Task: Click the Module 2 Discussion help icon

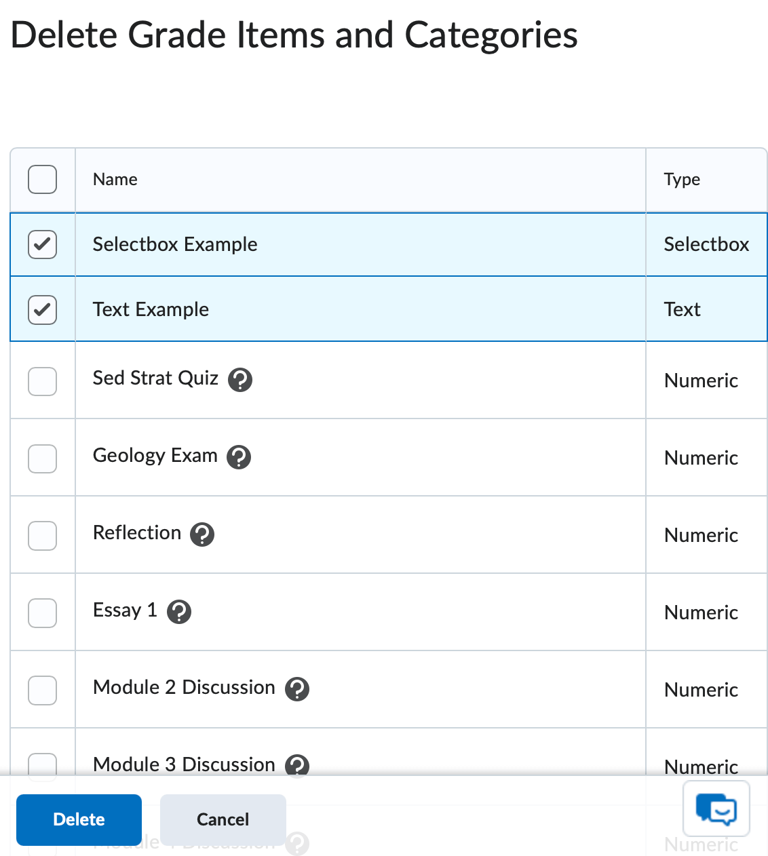Action: pos(296,690)
